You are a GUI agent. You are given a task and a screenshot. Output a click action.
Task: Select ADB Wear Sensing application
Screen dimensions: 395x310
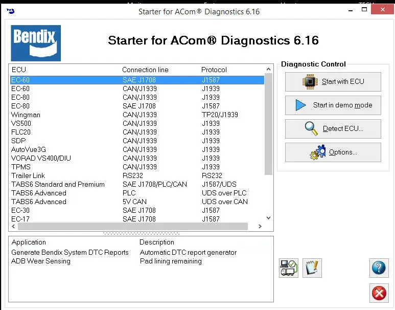(x=41, y=261)
